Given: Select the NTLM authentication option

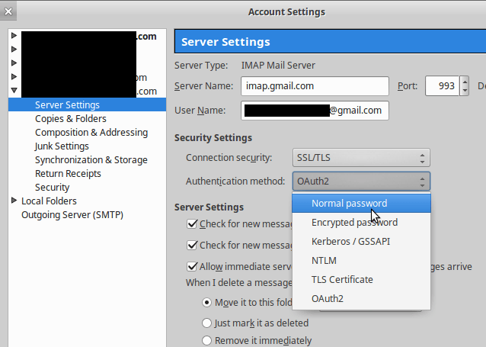Looking at the screenshot, I should pyautogui.click(x=325, y=261).
